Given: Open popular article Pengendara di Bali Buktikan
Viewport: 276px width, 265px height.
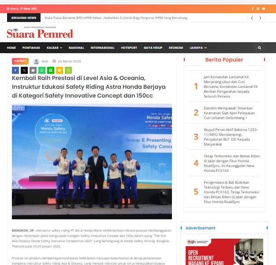Looking at the screenshot, I should (231, 192).
